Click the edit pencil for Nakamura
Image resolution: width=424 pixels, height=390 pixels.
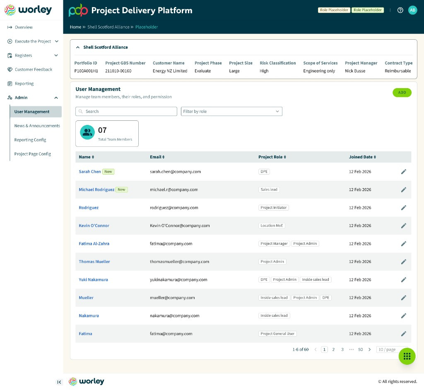point(403,316)
